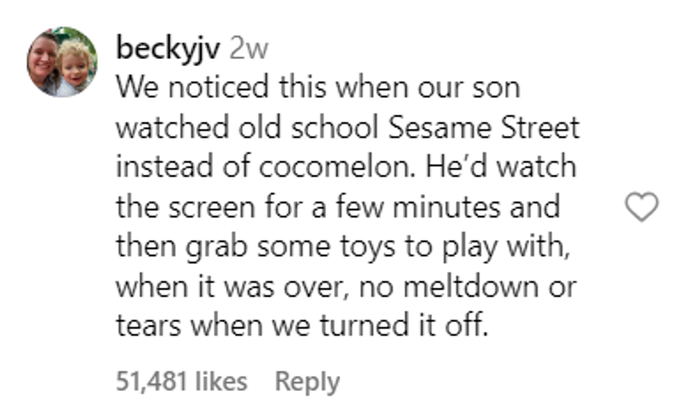Open beckyjv's profile picture

tap(62, 62)
